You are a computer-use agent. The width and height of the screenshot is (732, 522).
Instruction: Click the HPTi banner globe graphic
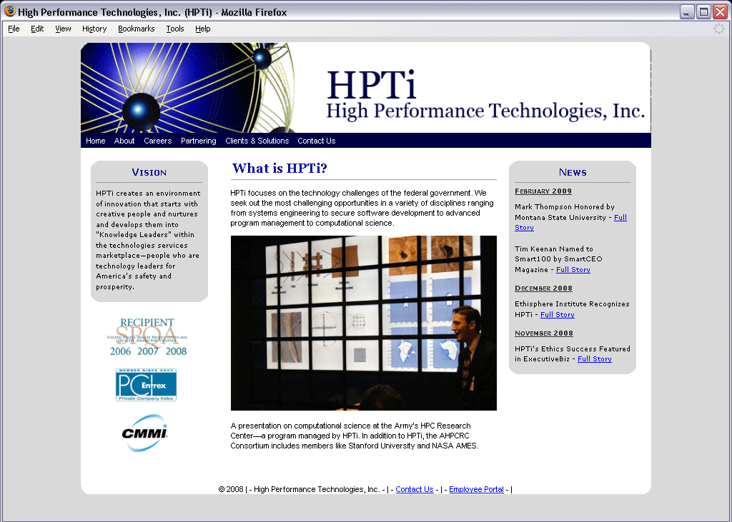(x=188, y=88)
